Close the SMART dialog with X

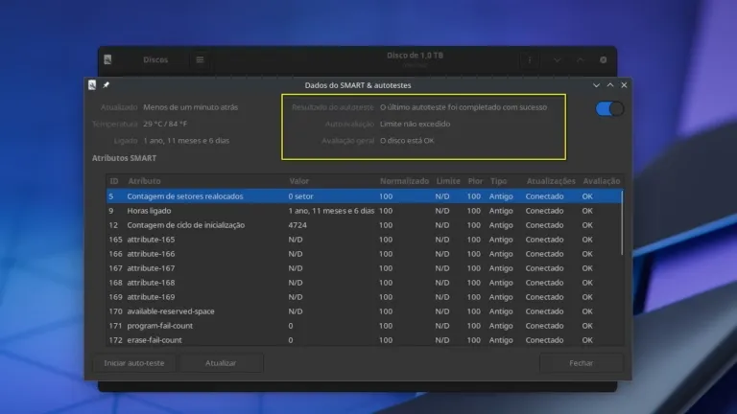point(624,85)
